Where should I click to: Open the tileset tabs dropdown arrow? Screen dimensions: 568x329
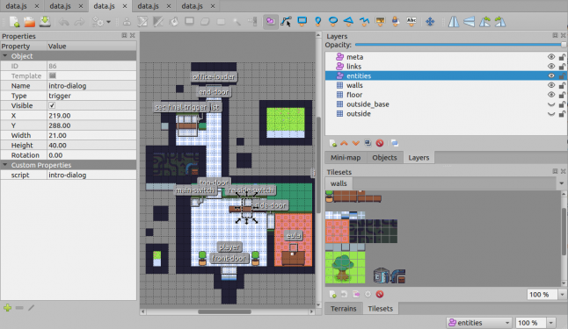(x=562, y=183)
